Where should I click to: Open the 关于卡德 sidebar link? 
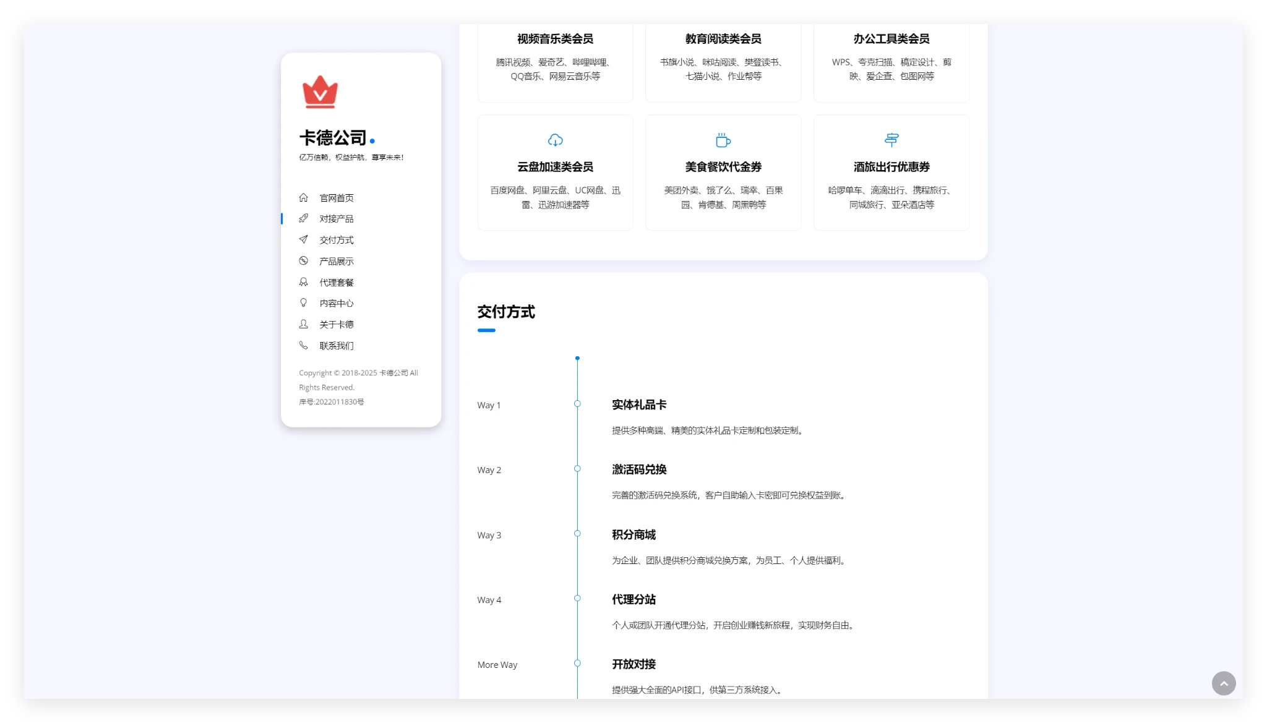[x=336, y=325]
